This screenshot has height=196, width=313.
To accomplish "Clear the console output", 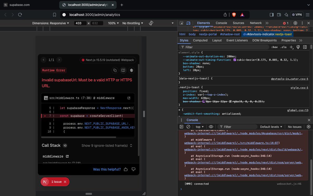I will pos(188,127).
